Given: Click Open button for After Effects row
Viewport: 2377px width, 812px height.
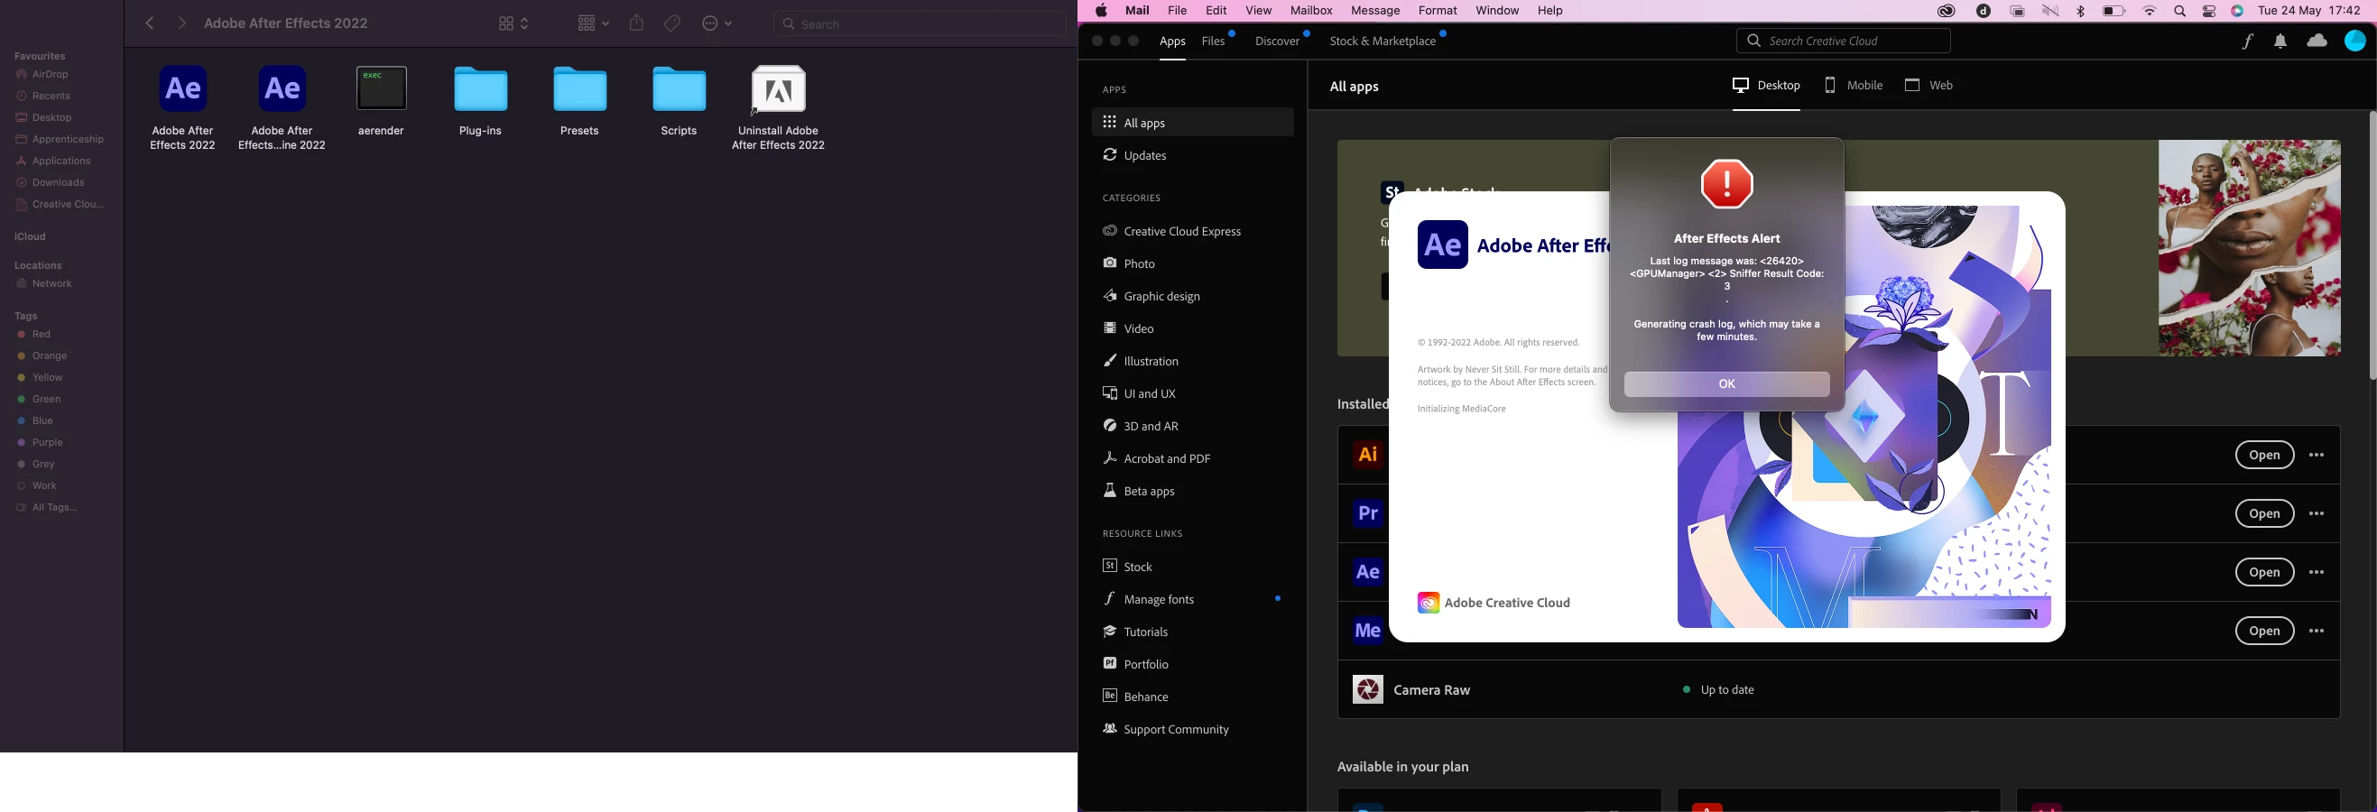Looking at the screenshot, I should point(2264,573).
